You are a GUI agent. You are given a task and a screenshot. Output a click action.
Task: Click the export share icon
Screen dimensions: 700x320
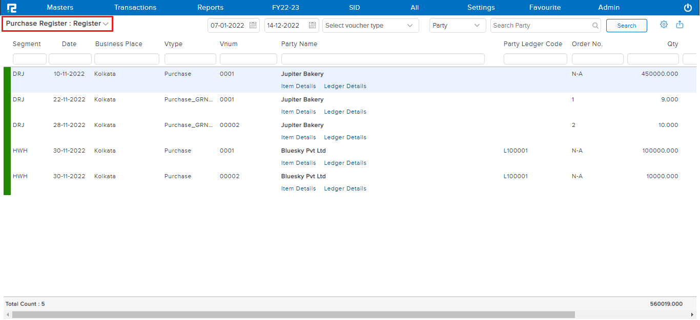click(680, 25)
